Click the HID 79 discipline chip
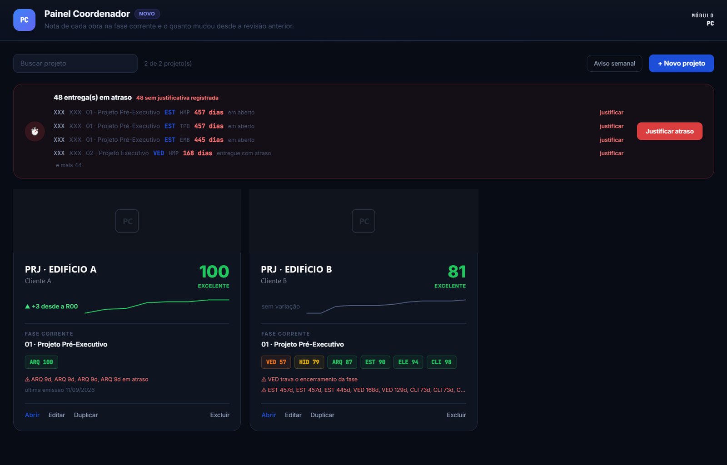Viewport: 727px width, 465px height. pos(309,362)
